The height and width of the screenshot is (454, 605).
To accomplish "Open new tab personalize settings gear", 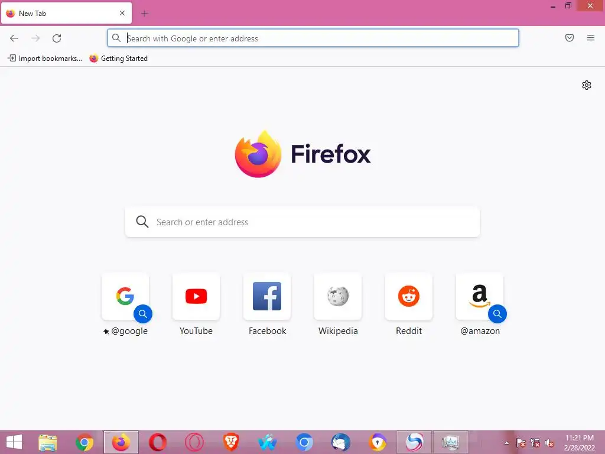I will point(587,85).
